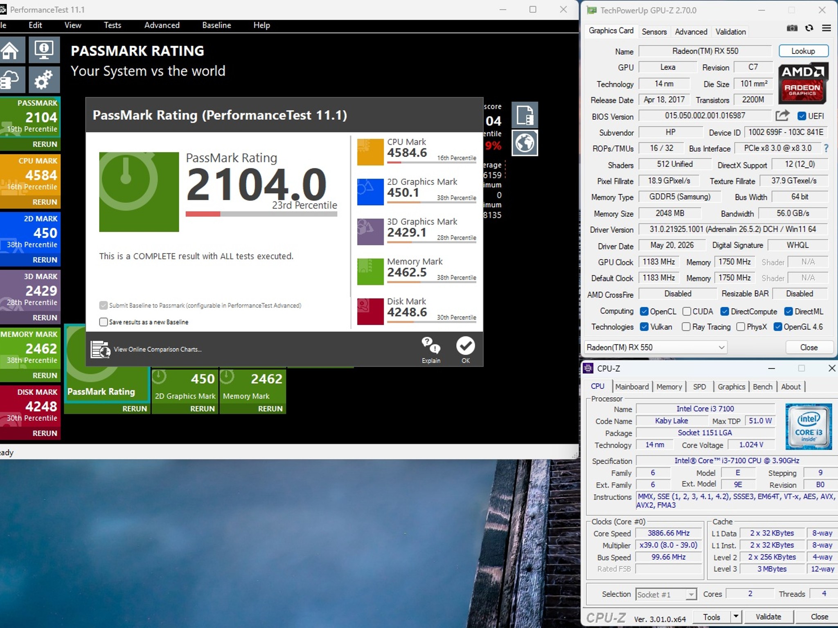
Task: Open the system information monitor icon
Action: click(44, 50)
